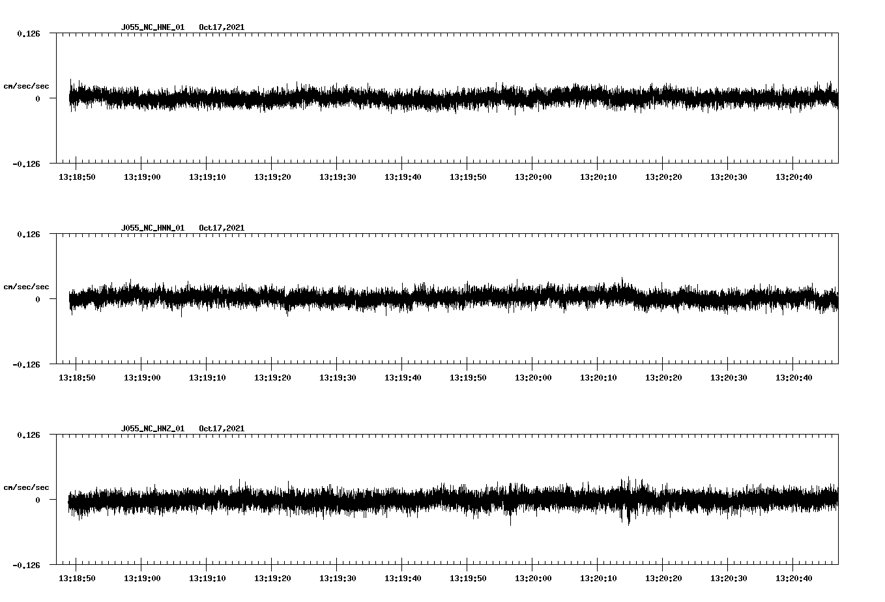Pick the 13:19:30 time label on the HNN plot
Viewport: 885px width, 602px height.
338,378
